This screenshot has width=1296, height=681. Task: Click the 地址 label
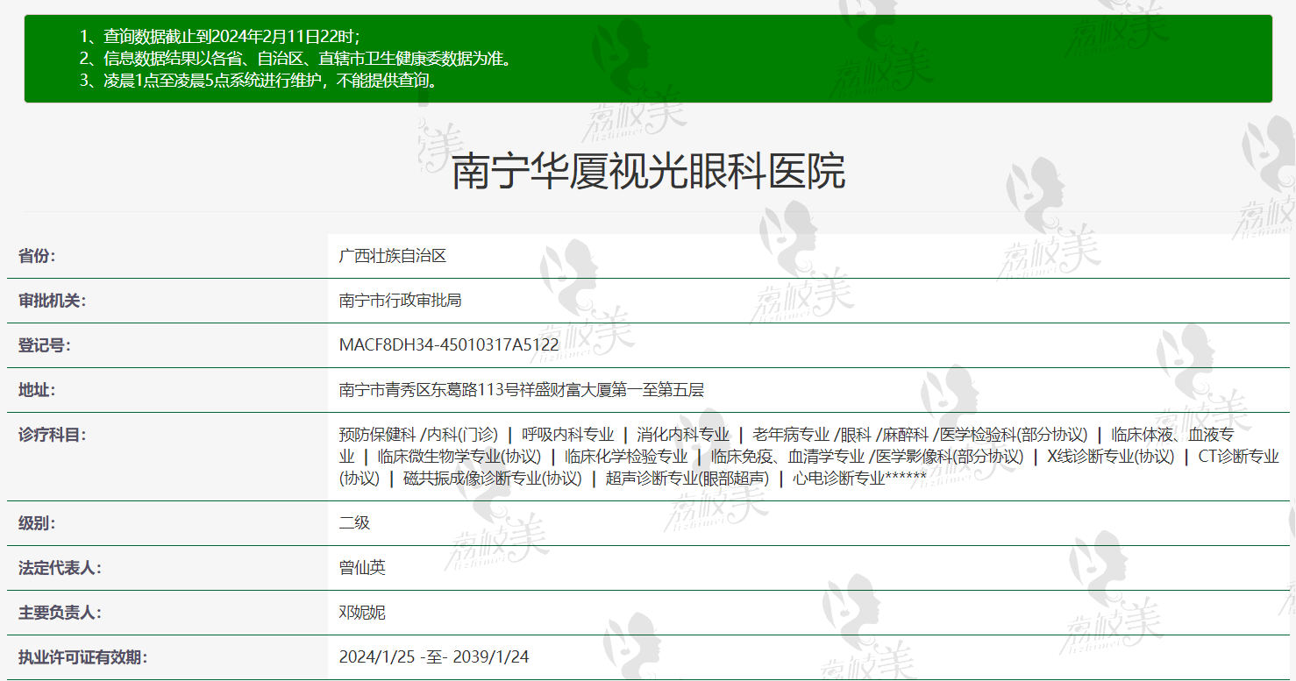coord(37,390)
